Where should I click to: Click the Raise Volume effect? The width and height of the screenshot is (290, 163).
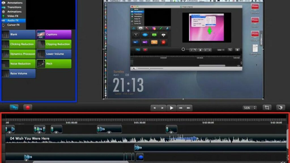tap(19, 74)
